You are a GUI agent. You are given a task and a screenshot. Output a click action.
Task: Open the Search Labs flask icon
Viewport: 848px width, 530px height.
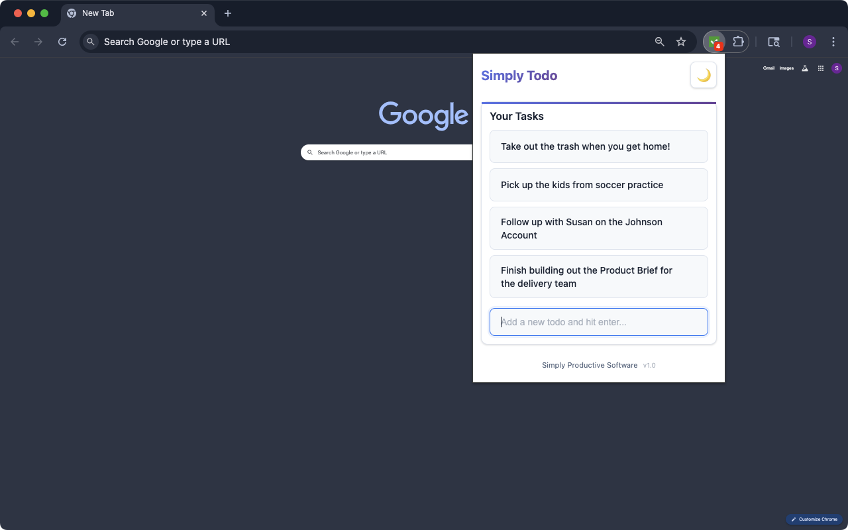[x=805, y=68]
